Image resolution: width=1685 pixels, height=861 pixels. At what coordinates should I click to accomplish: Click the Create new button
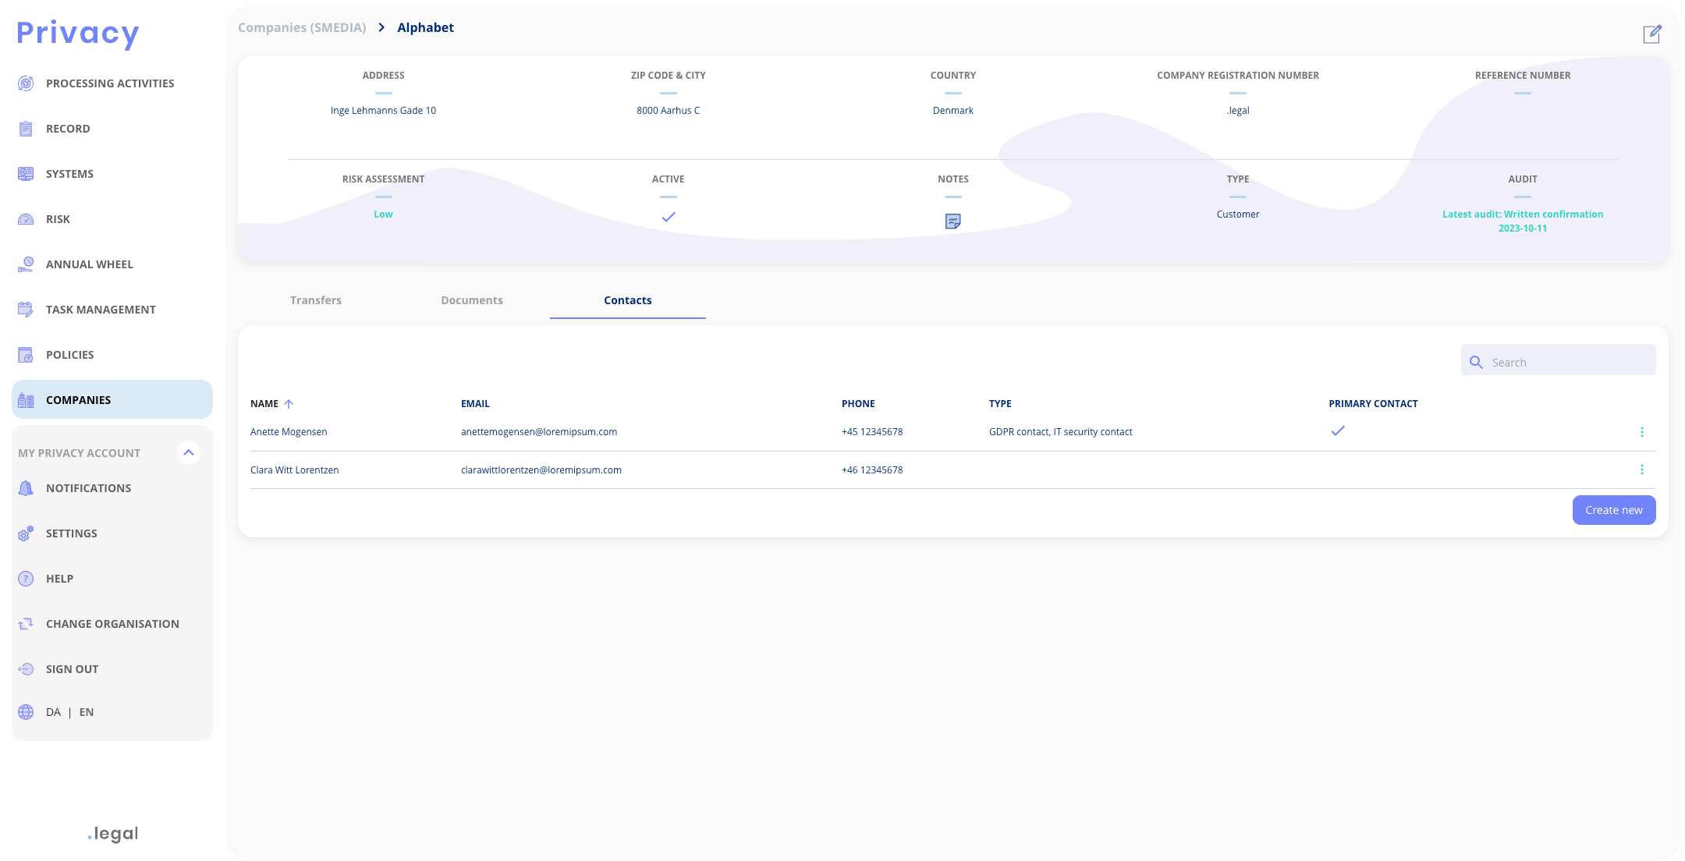tap(1614, 510)
